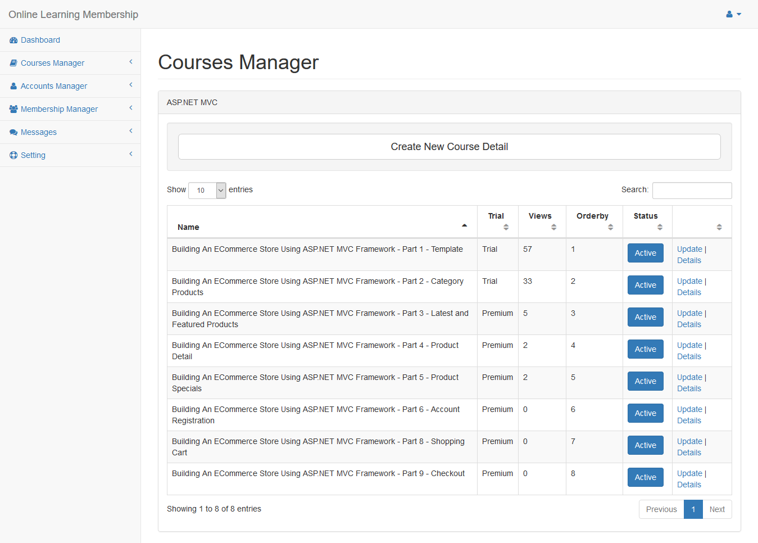Viewport: 758px width, 543px height.
Task: Click the ASP.NET MVC panel heading
Action: 450,102
